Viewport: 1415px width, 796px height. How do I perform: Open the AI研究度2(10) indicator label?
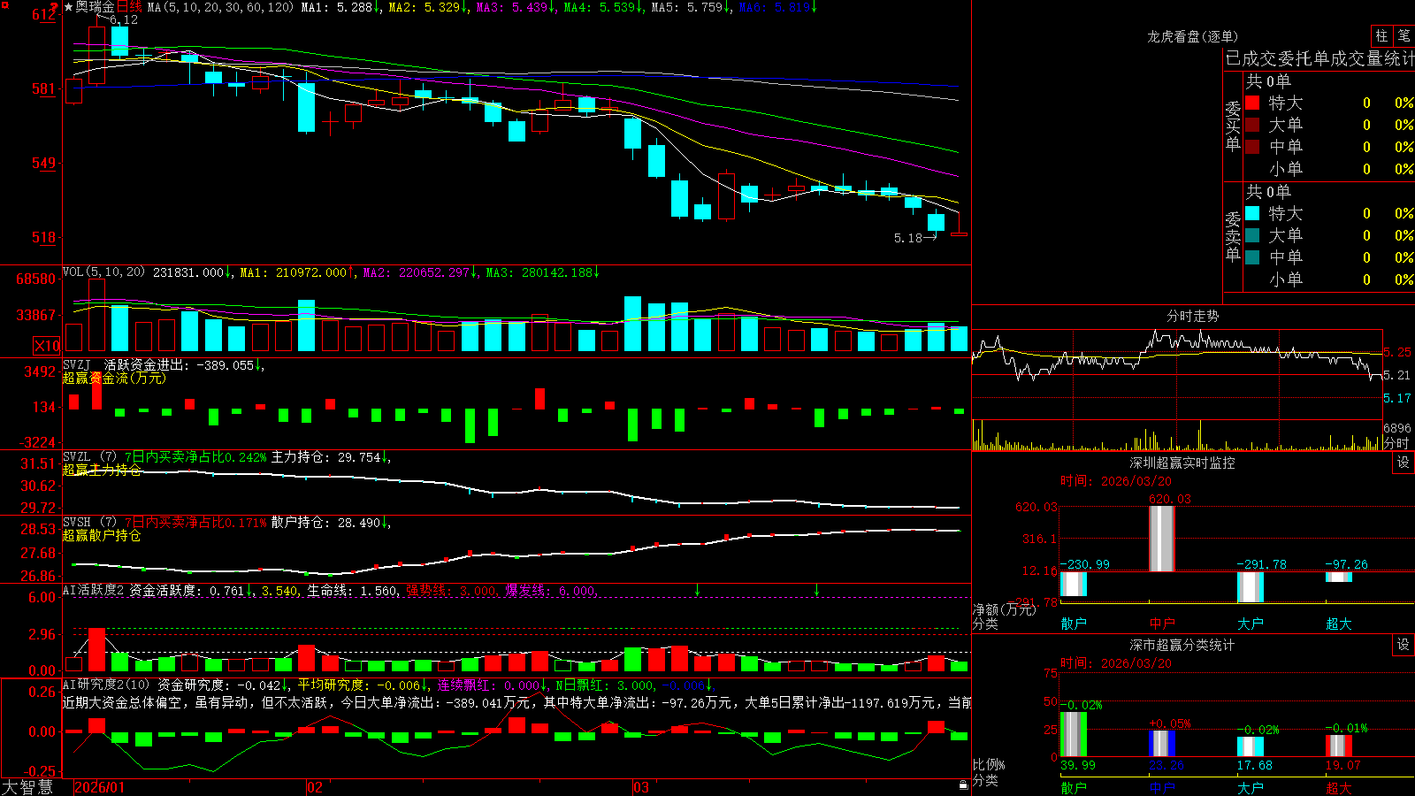pyautogui.click(x=107, y=685)
